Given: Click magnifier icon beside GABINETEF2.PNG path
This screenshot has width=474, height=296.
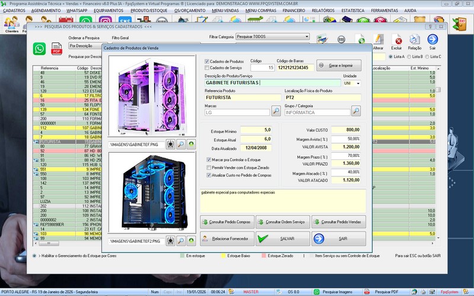Looking at the screenshot, I should pyautogui.click(x=181, y=241).
